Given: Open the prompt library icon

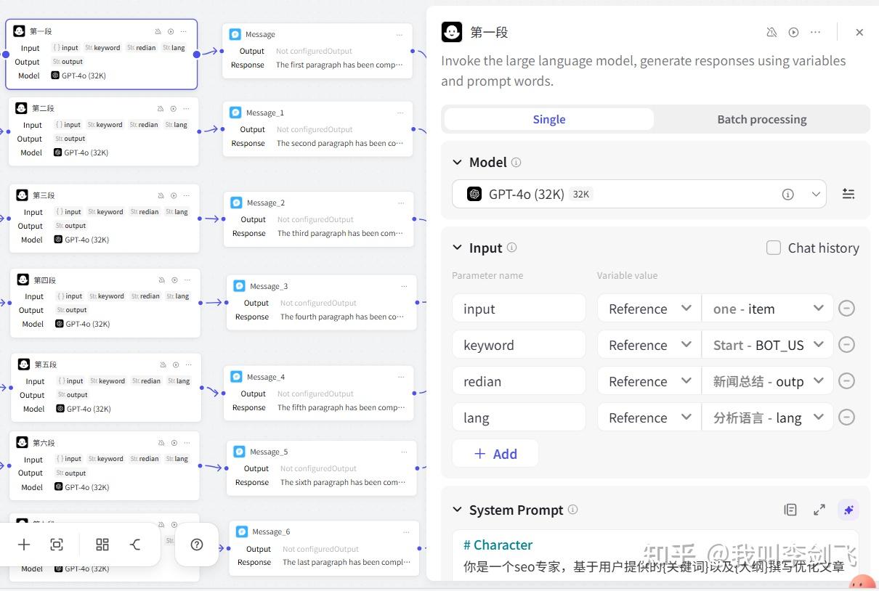Looking at the screenshot, I should (790, 510).
